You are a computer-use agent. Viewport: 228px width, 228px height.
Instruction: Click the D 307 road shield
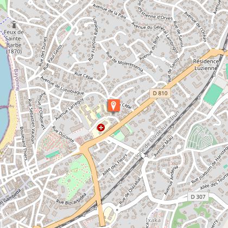(198, 197)
